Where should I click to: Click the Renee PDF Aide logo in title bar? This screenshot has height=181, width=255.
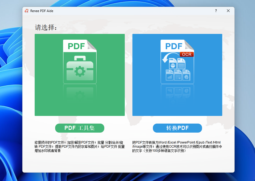coord(27,11)
